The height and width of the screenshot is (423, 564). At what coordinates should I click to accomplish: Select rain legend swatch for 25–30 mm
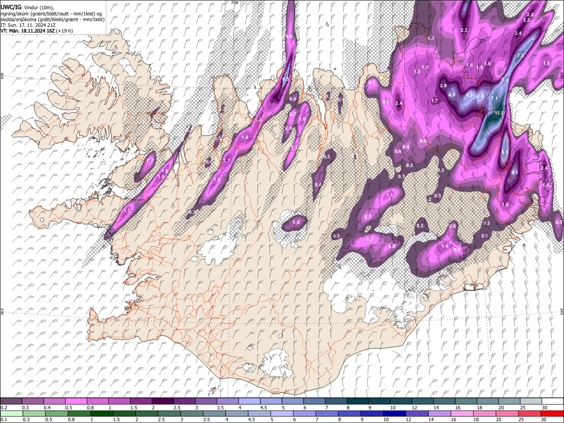(530, 413)
